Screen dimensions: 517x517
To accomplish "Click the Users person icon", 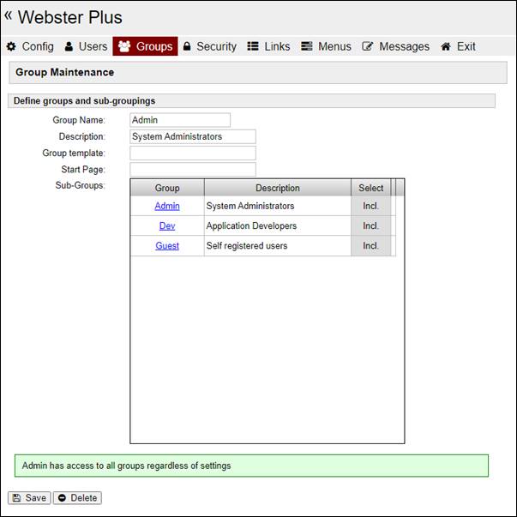I will tap(69, 46).
